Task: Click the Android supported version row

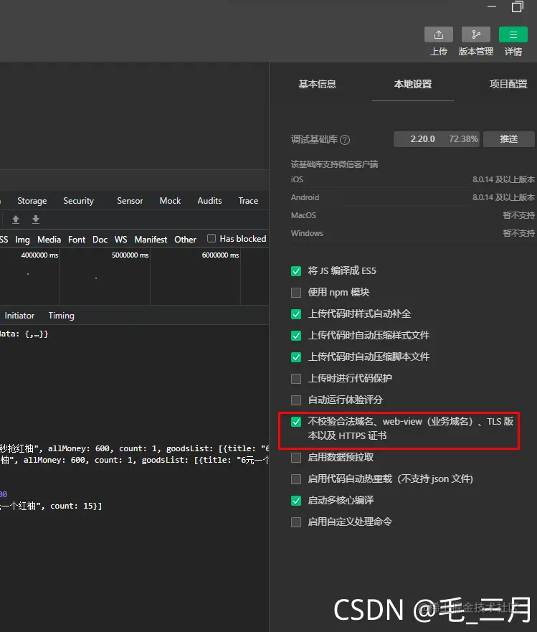Action: (413, 197)
